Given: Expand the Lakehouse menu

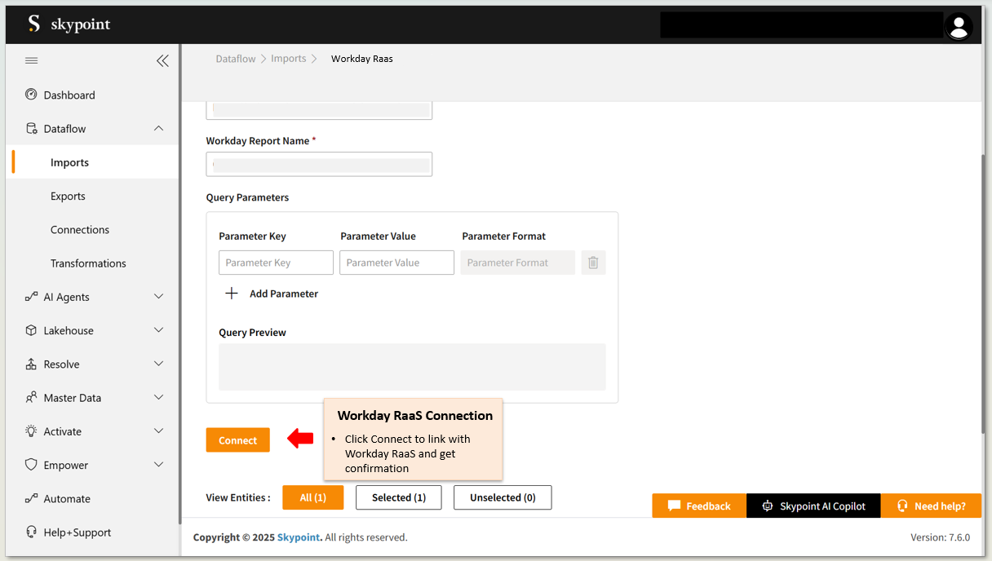Looking at the screenshot, I should click(x=158, y=330).
